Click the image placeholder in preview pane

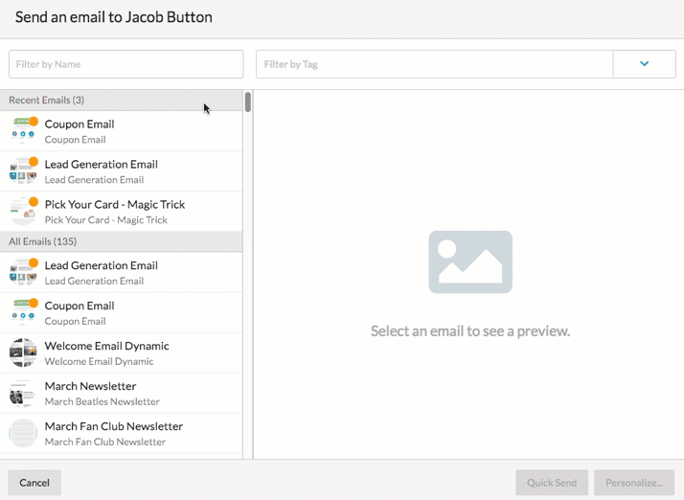470,262
